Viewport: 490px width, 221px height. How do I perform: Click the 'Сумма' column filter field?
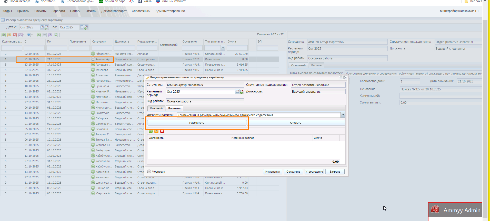[237, 48]
